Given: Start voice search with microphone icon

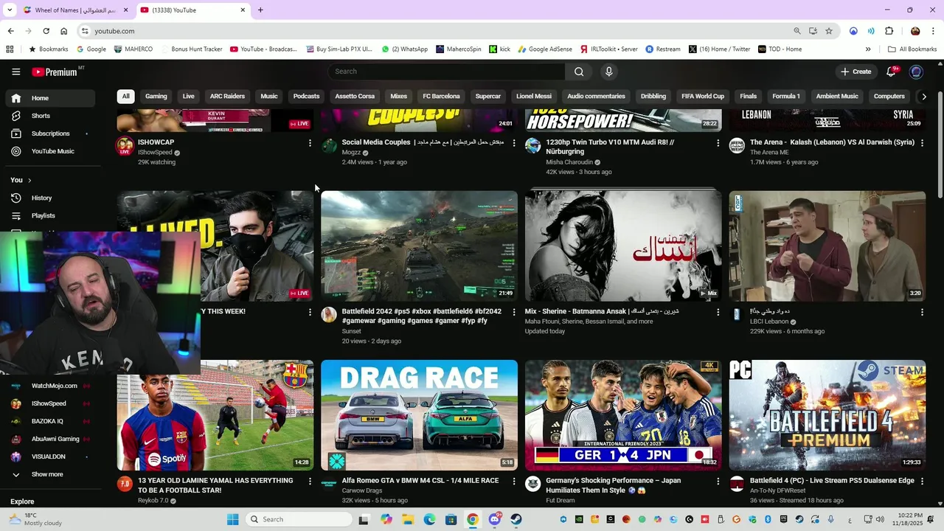Looking at the screenshot, I should 608,72.
